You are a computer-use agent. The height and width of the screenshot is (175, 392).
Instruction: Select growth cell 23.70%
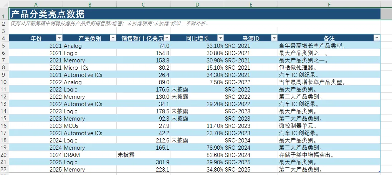[197, 133]
